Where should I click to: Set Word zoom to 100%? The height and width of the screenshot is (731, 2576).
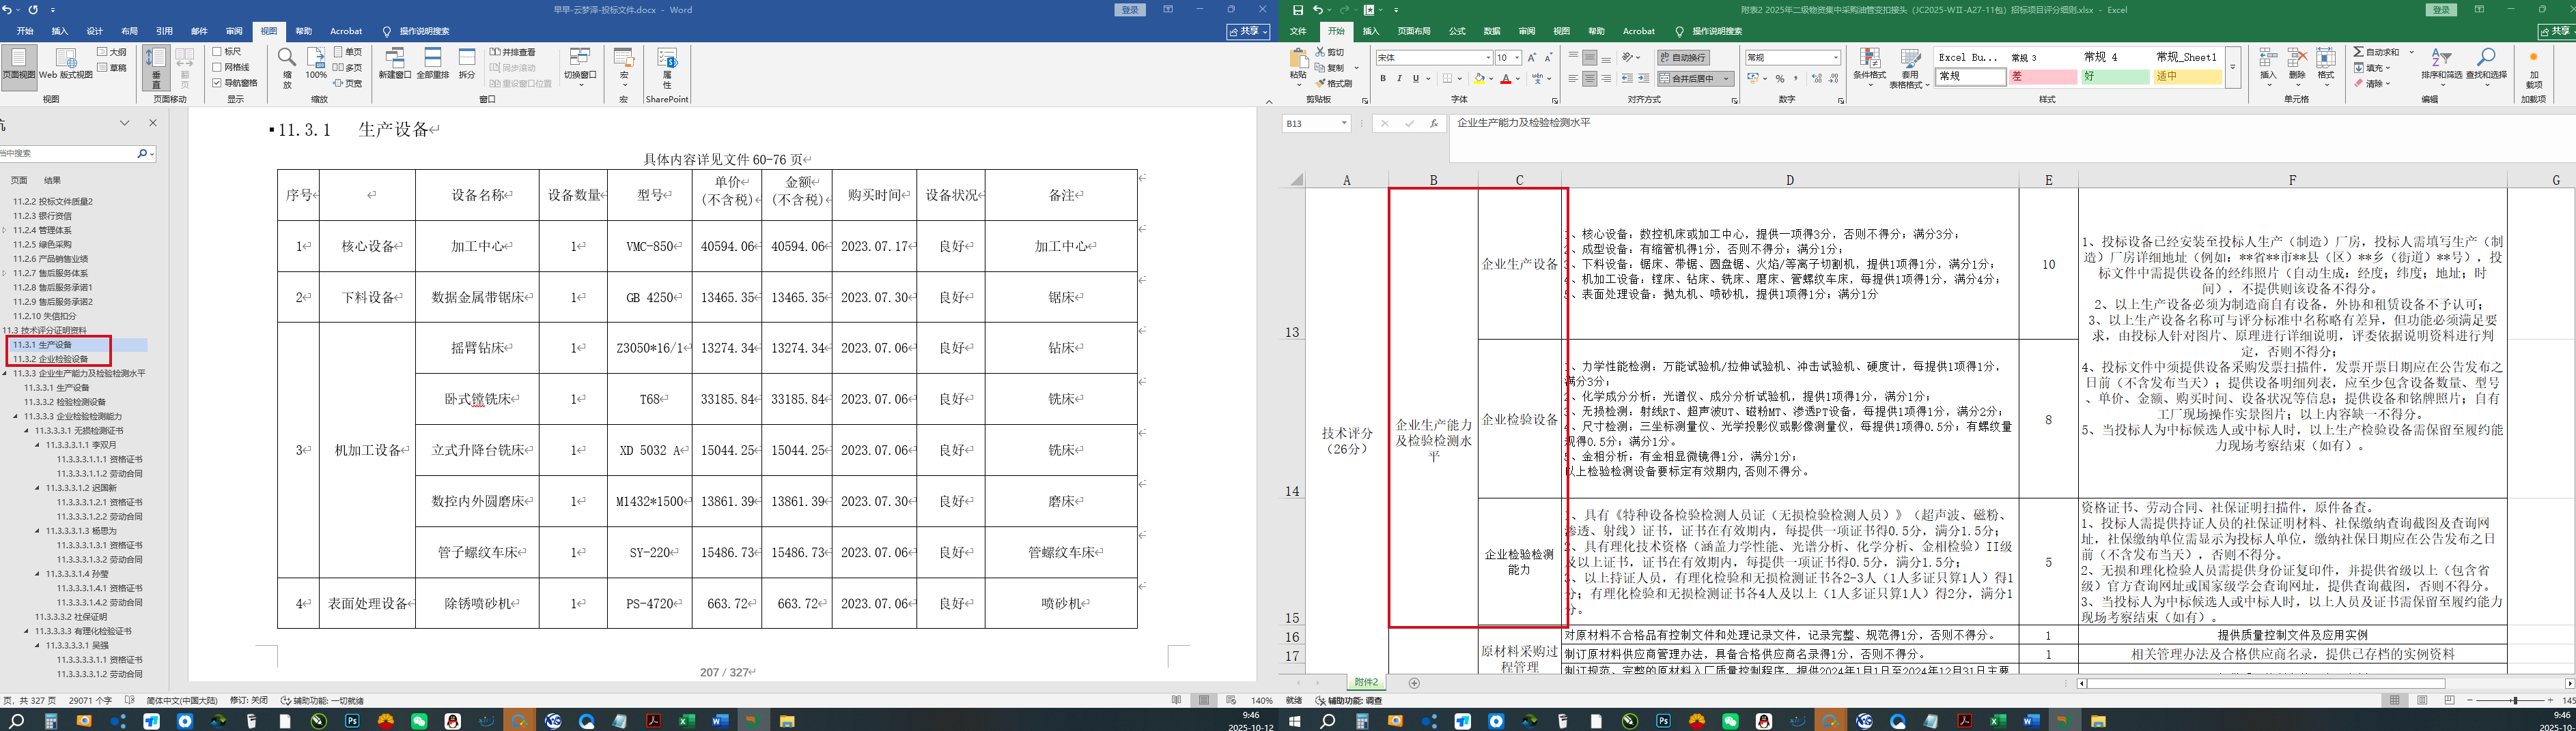[x=316, y=64]
